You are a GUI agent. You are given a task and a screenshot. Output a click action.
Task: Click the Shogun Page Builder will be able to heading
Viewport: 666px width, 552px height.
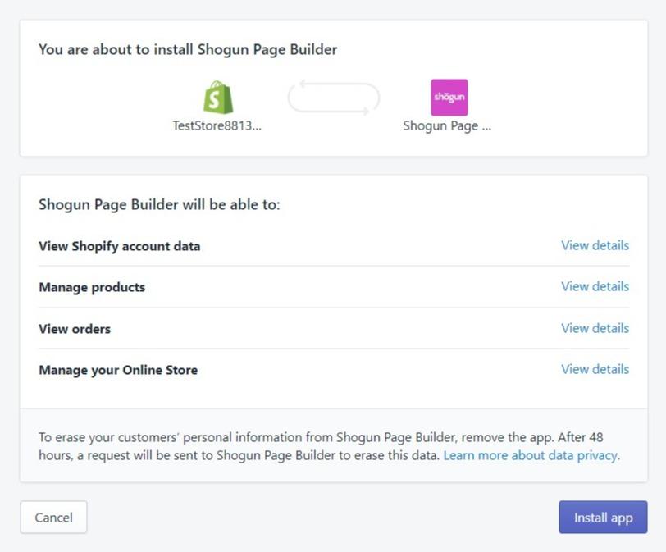[x=159, y=205]
